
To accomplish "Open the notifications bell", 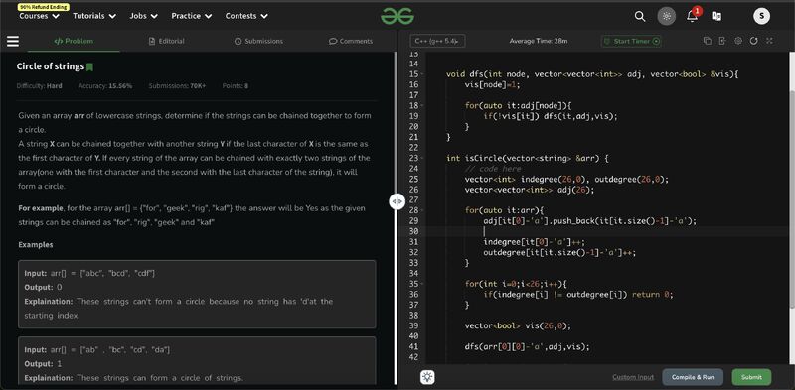I will [692, 16].
